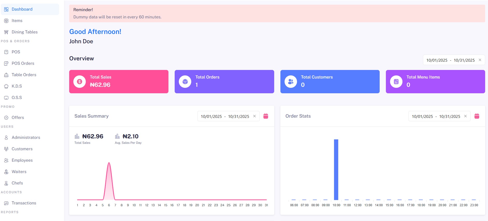Click the Chefs sidebar icon
Viewport: 488px width, 221px height.
point(6,183)
